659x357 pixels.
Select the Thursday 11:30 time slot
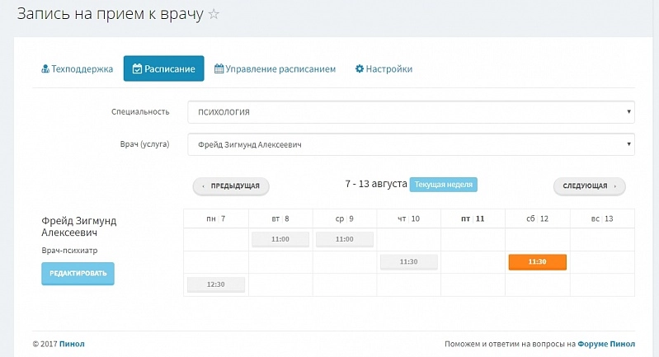pos(408,262)
